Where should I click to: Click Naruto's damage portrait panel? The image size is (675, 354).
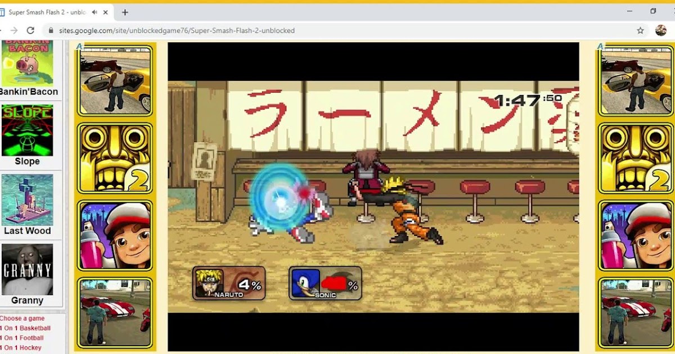click(x=229, y=283)
